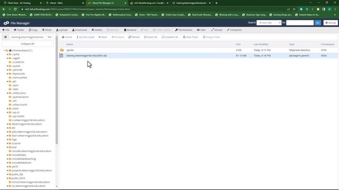Create a new Folder from the toolbar
Viewport: 339px width, 190px height.
(x=19, y=30)
